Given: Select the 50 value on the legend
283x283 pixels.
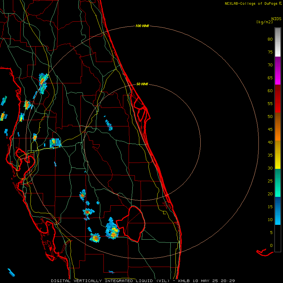Looking at the screenshot, I should 270,116.
